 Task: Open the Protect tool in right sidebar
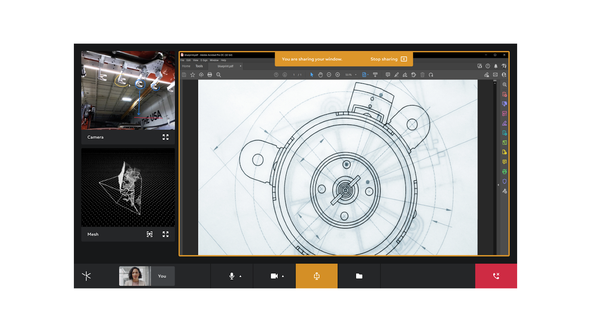coord(505,181)
